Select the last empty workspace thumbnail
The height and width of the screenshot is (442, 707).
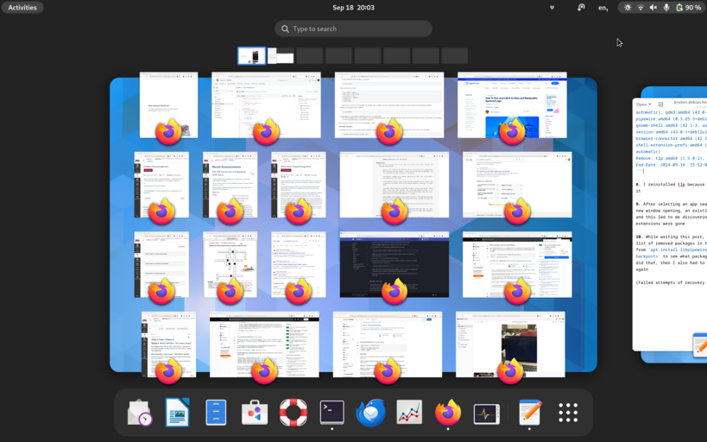pyautogui.click(x=454, y=56)
